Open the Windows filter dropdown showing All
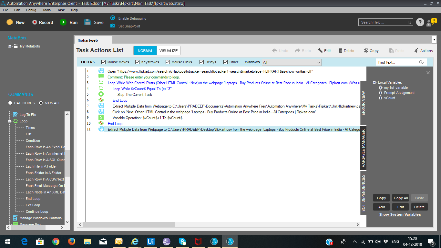 pyautogui.click(x=292, y=62)
